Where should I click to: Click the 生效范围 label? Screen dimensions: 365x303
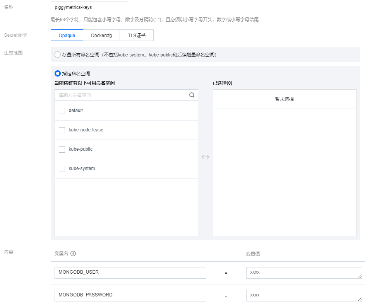click(13, 53)
